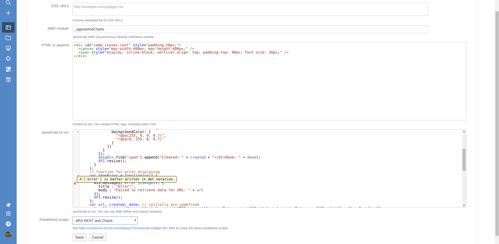Select the Dashboards sidebar icon
Screen dimensions: 499x244
tap(8, 27)
